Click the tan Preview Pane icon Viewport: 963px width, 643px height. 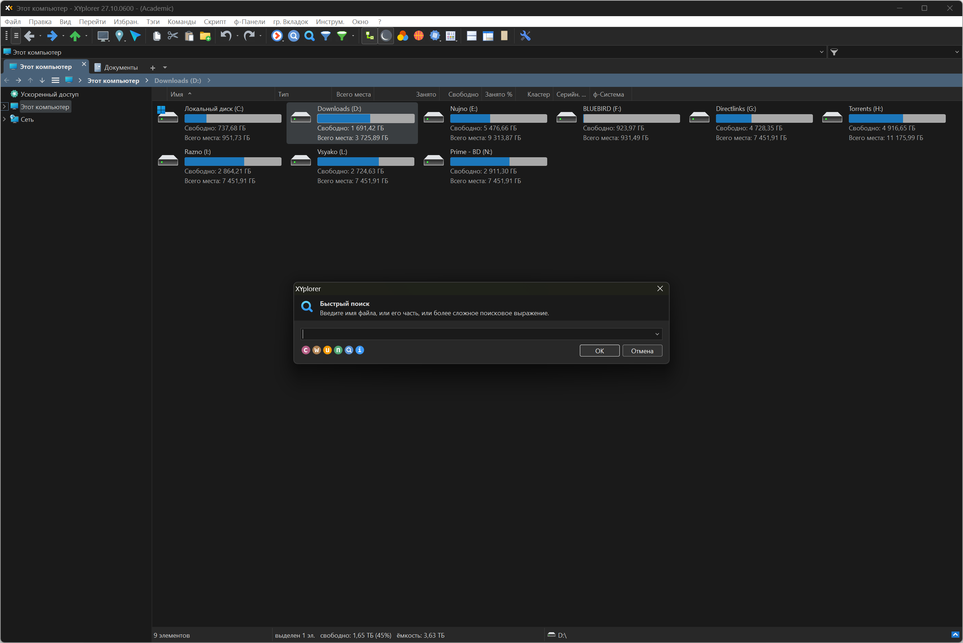pyautogui.click(x=504, y=36)
